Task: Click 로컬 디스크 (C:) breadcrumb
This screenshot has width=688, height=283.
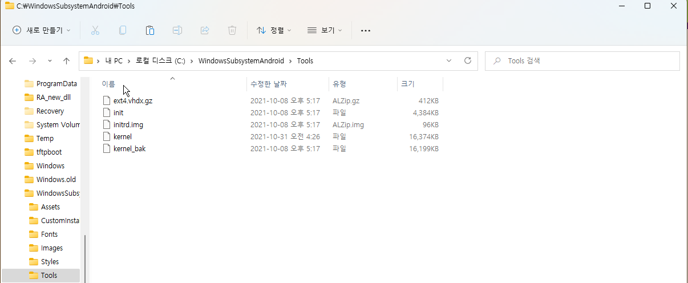Action: [x=160, y=60]
